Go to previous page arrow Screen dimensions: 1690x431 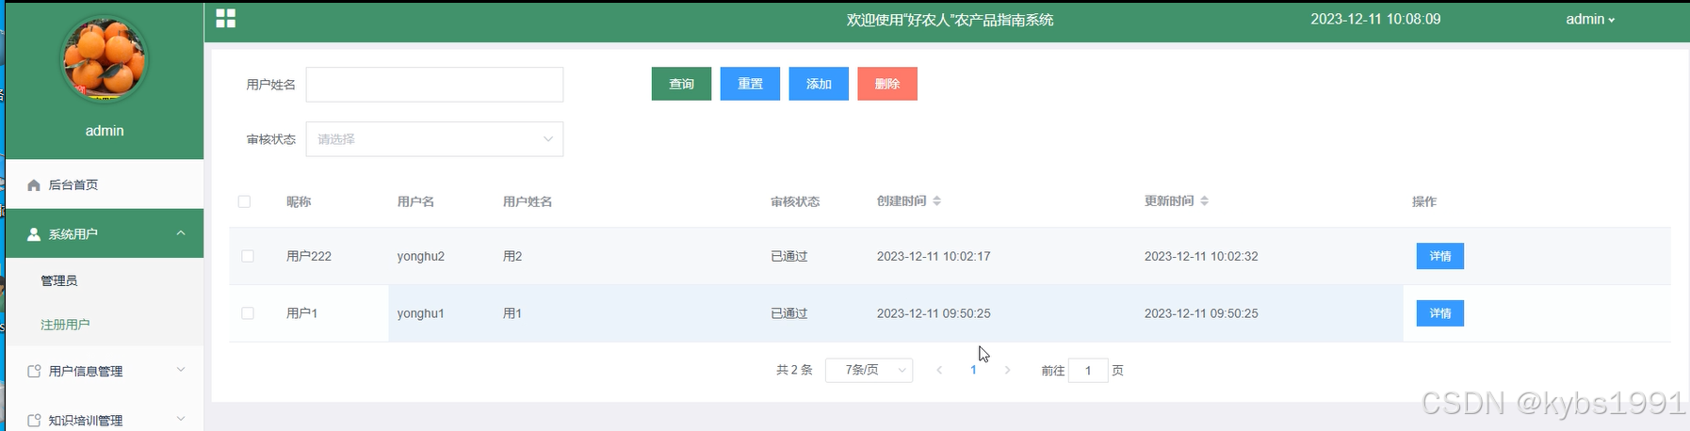point(939,371)
